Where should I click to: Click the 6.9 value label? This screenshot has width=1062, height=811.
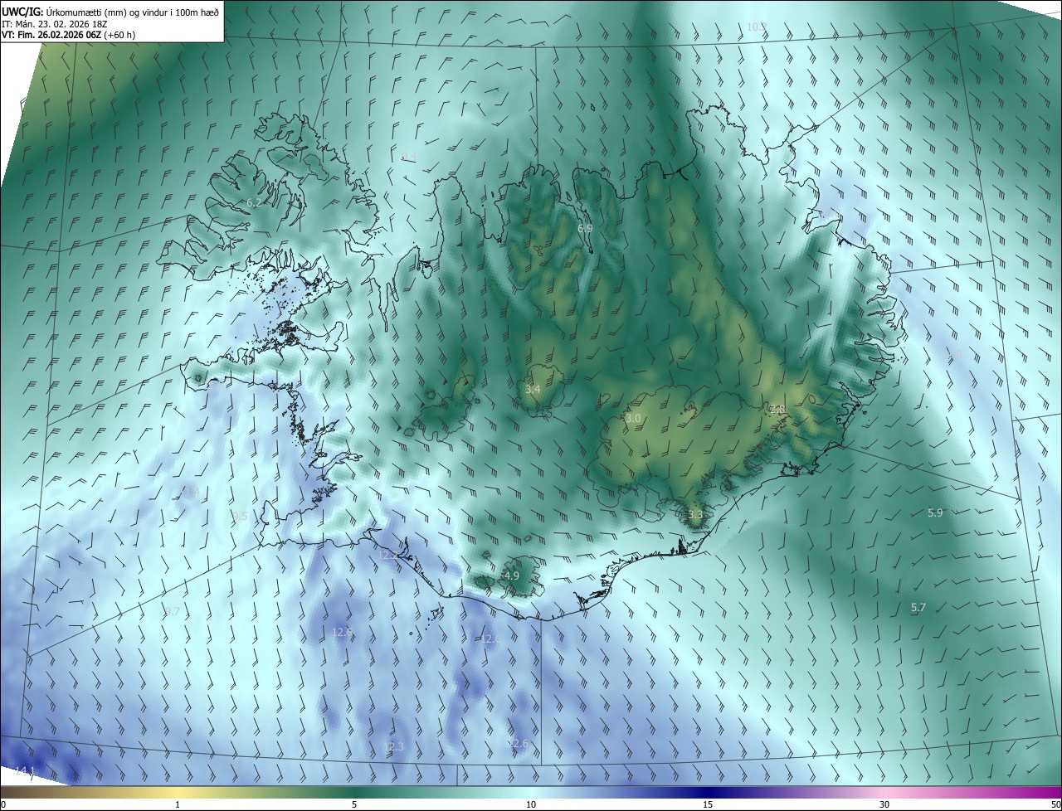[x=585, y=228]
